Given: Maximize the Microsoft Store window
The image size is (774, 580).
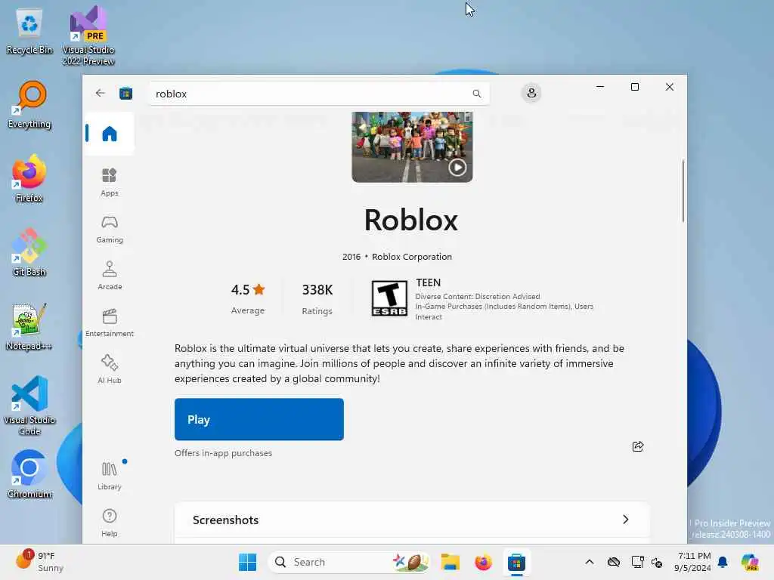Looking at the screenshot, I should (635, 87).
